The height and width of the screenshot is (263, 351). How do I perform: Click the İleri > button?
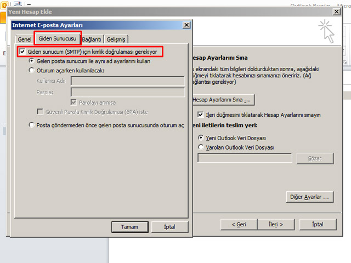point(273,224)
